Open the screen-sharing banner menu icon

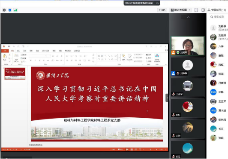tap(157, 3)
